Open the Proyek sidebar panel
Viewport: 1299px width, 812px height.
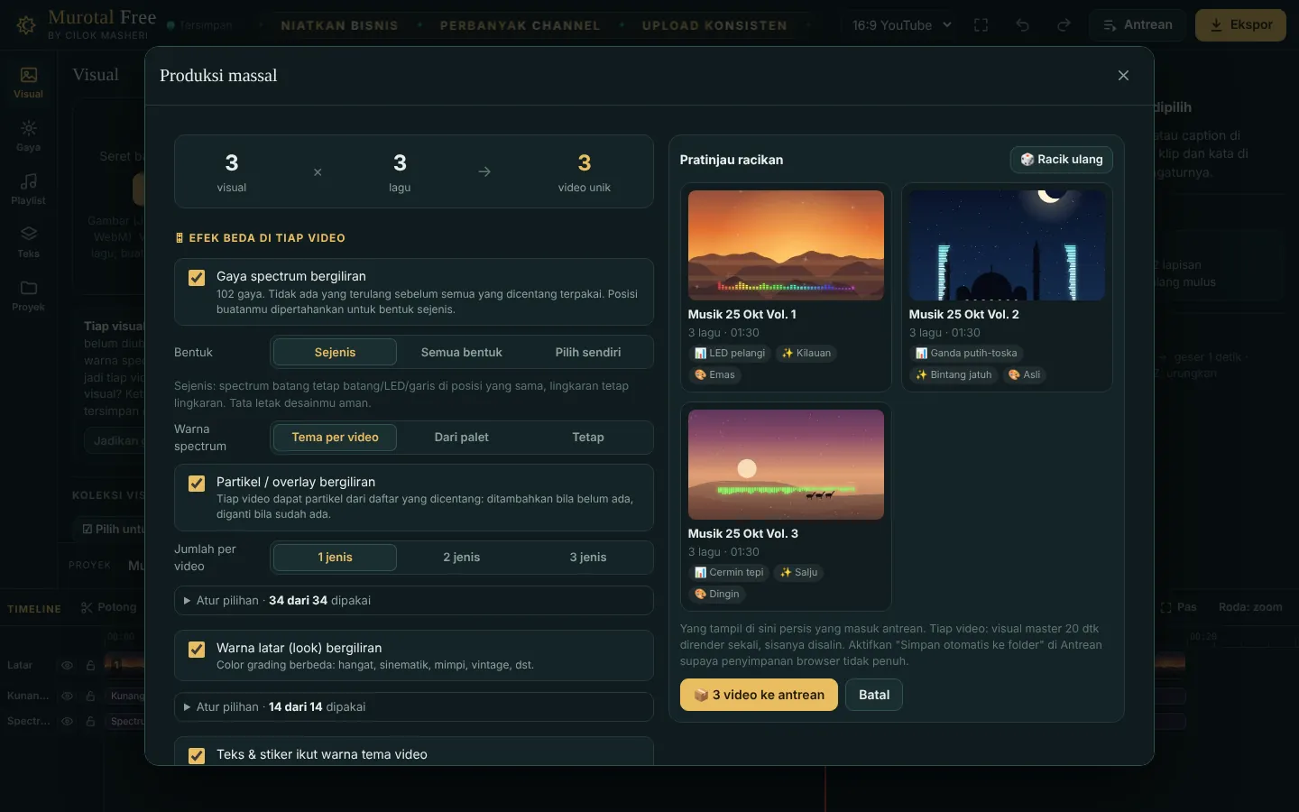click(28, 295)
